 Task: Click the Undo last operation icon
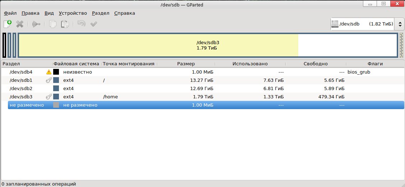click(81, 24)
